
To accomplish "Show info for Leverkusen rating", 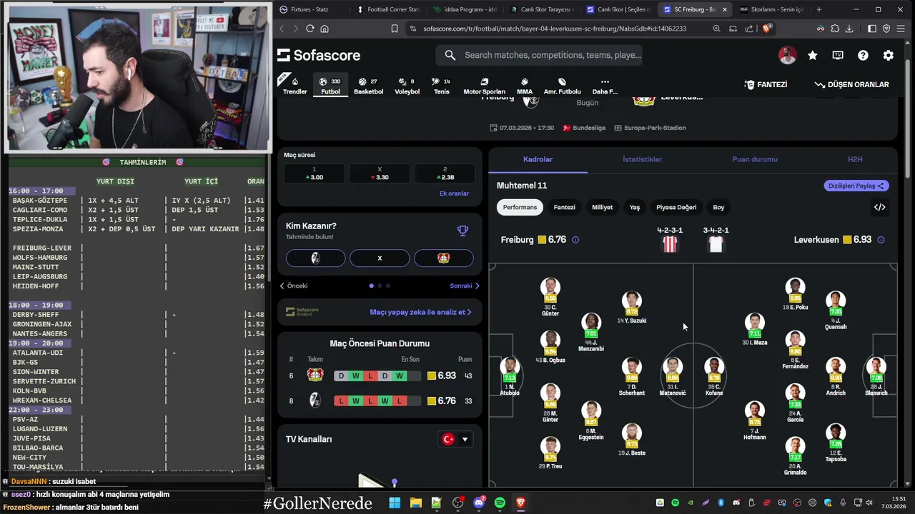I will [x=881, y=240].
